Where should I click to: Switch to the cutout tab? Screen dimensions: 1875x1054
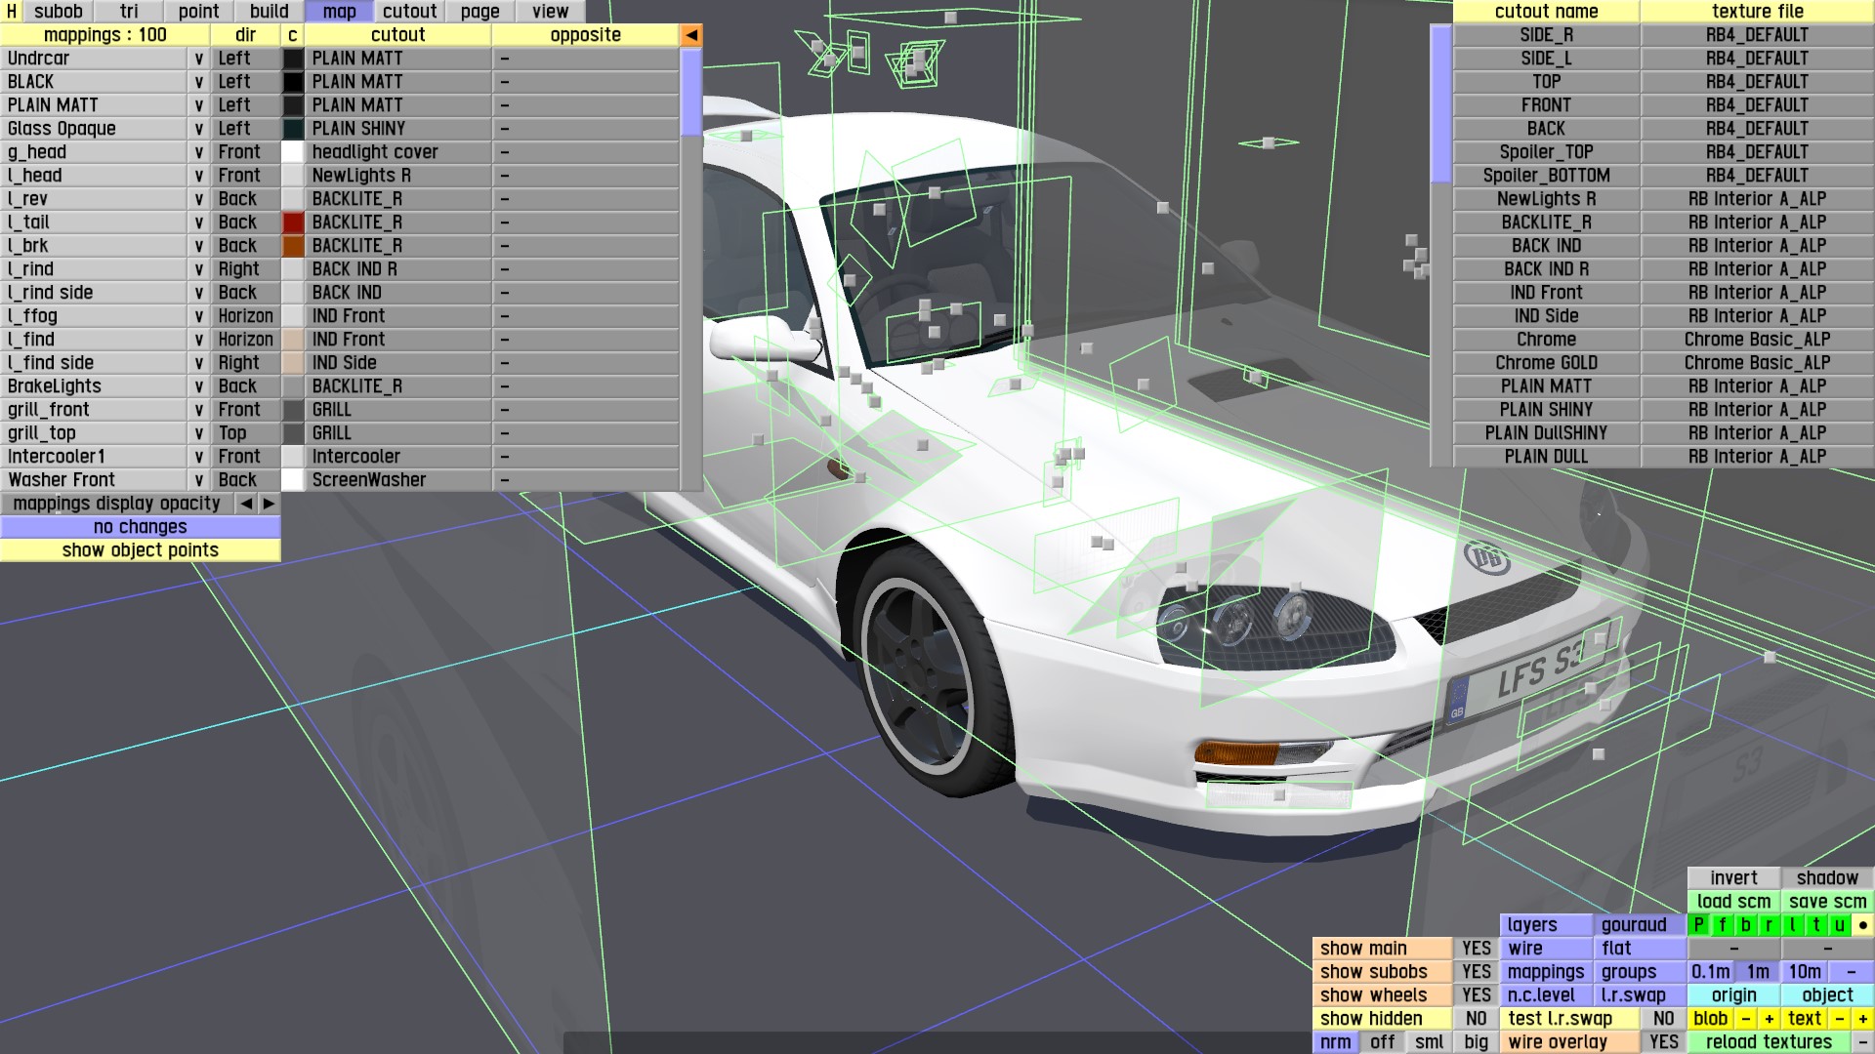tap(409, 12)
